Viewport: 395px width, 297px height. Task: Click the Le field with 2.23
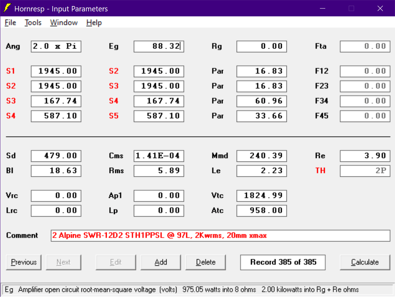tap(262, 171)
